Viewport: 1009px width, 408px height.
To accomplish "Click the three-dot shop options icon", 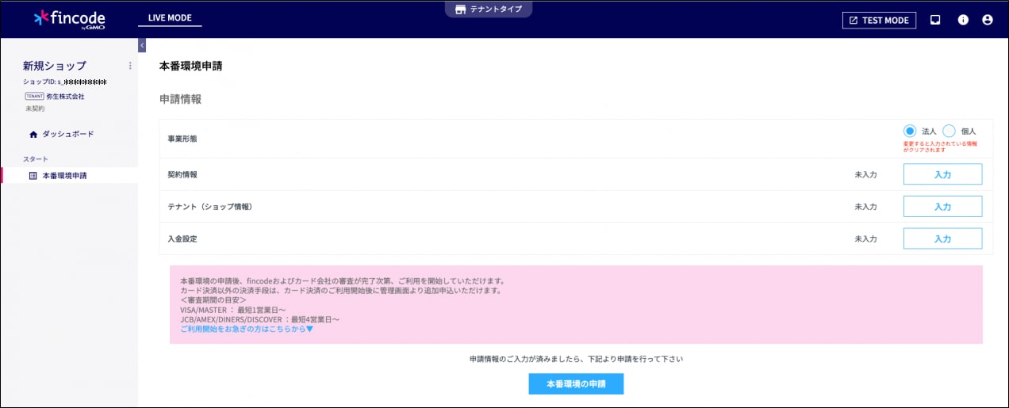I will pos(130,66).
